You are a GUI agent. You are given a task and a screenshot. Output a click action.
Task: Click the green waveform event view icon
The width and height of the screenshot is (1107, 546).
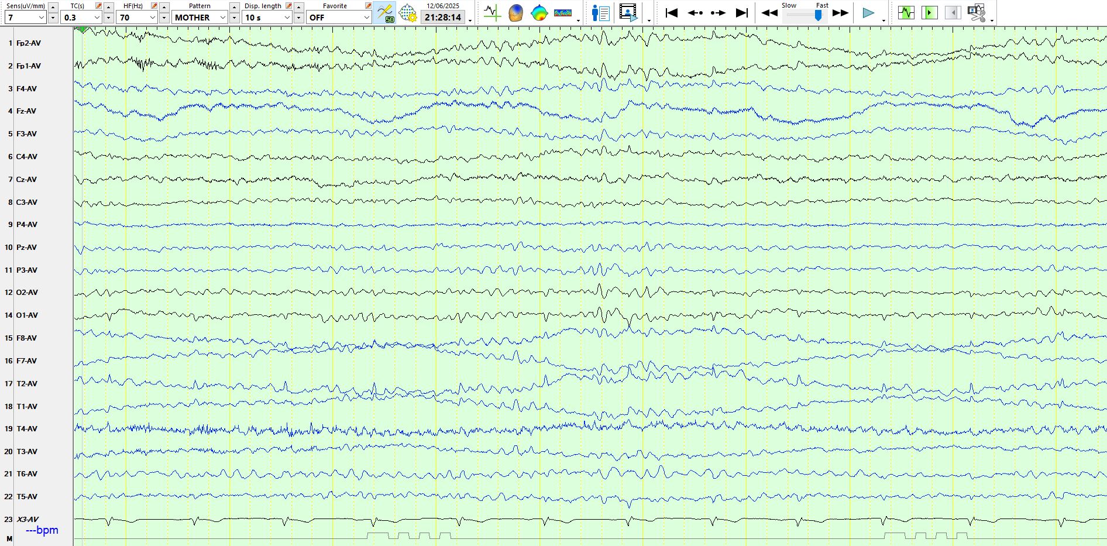point(906,12)
